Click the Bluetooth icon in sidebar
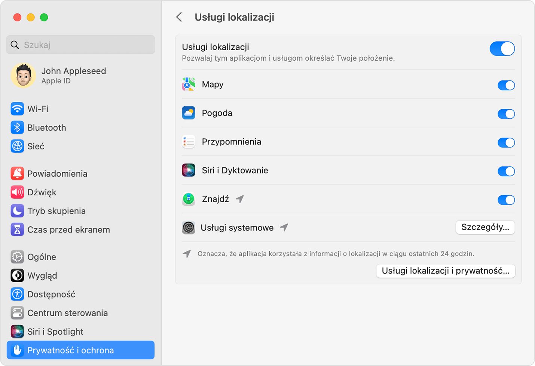Image resolution: width=535 pixels, height=366 pixels. 17,128
